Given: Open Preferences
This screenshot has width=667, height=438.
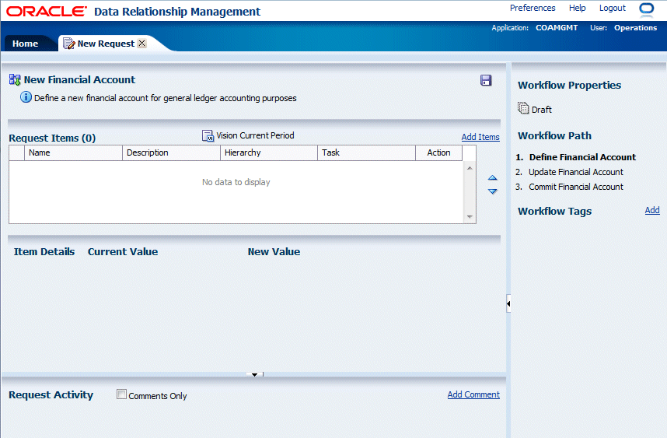Looking at the screenshot, I should 533,8.
